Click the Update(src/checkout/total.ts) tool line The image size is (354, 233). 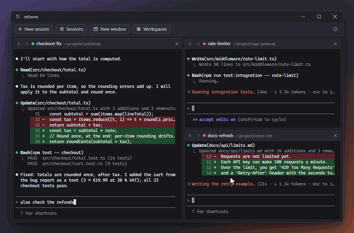(x=55, y=103)
